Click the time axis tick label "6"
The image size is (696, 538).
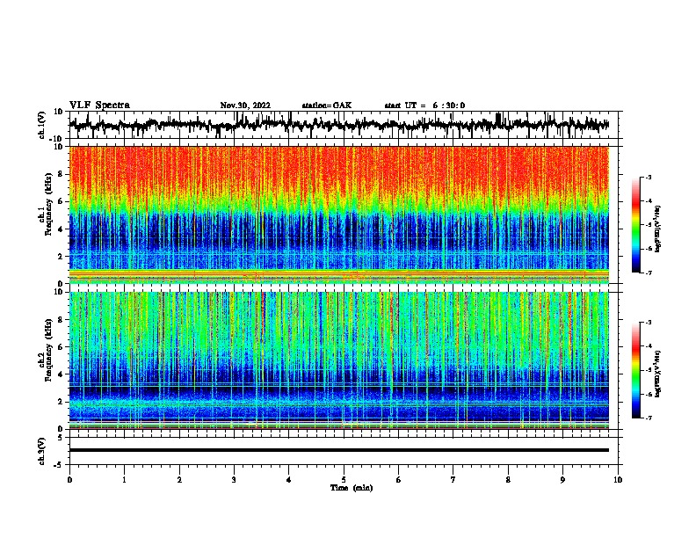click(399, 480)
